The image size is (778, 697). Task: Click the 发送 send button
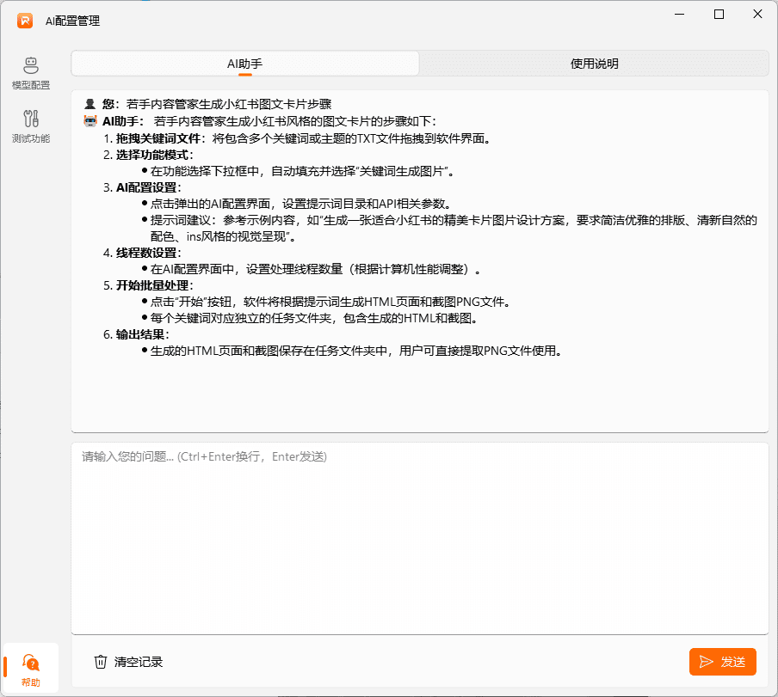723,662
